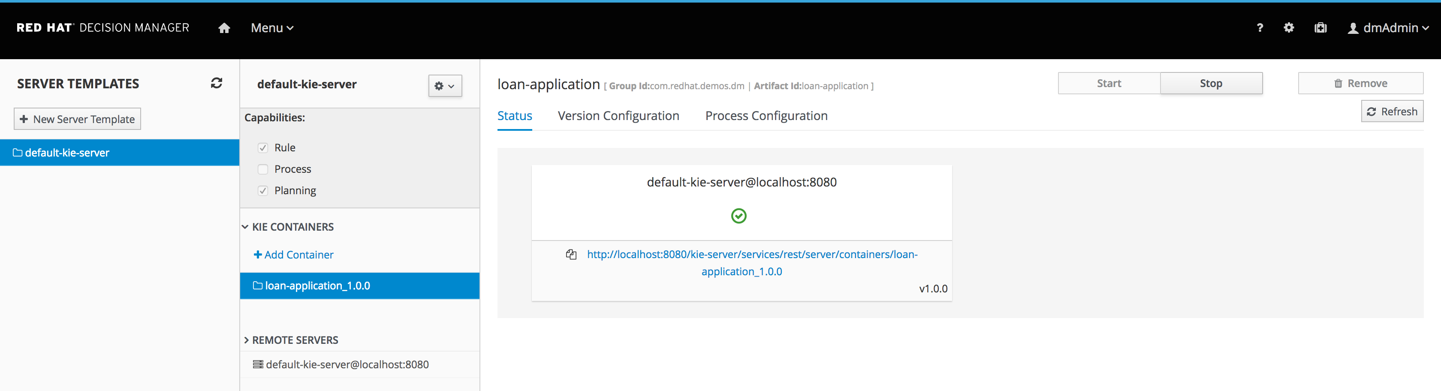
Task: Click the Remove container button
Action: click(x=1360, y=83)
